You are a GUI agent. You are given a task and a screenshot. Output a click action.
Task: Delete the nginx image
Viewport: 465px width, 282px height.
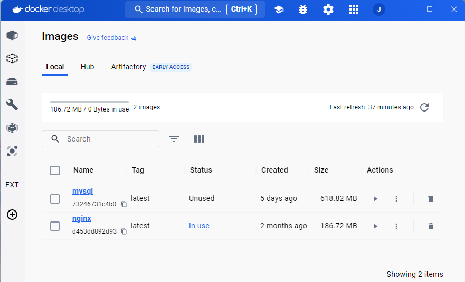pos(431,226)
